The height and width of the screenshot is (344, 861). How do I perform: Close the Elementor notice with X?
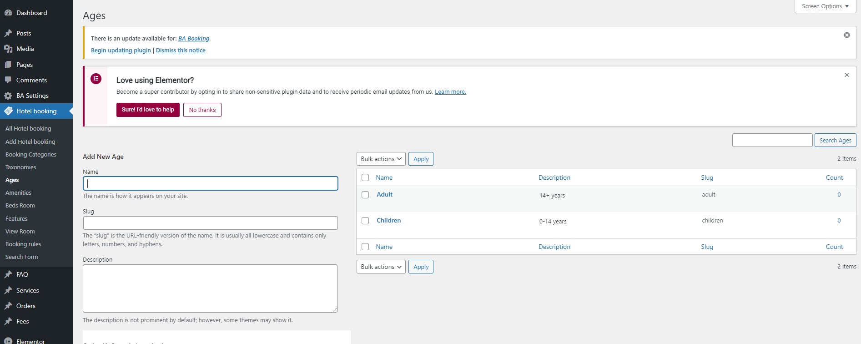pos(846,75)
